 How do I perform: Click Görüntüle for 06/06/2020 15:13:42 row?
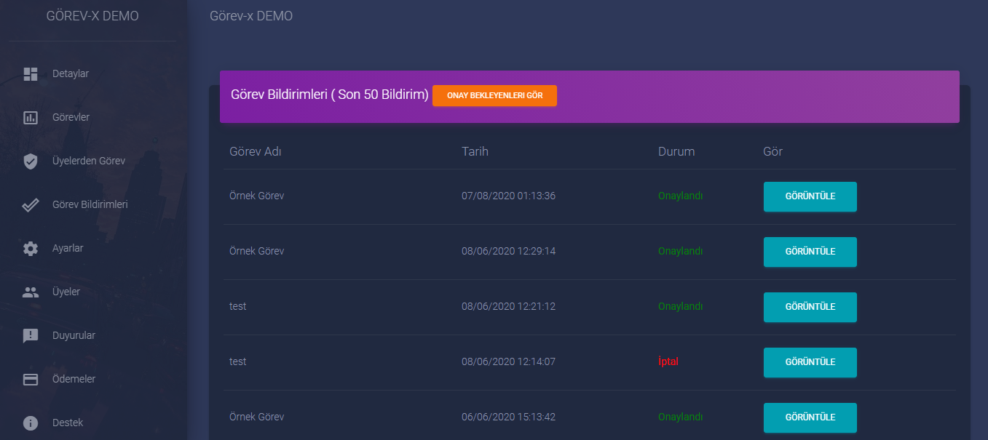(x=810, y=417)
